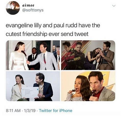This screenshot has height=118, width=121.
Task: Click the 1/3/19 date
Action: click(x=30, y=111)
